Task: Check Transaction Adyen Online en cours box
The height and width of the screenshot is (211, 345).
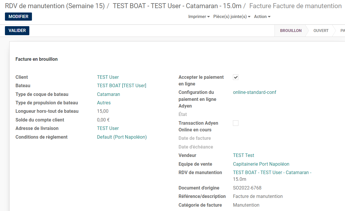Action: [x=236, y=123]
